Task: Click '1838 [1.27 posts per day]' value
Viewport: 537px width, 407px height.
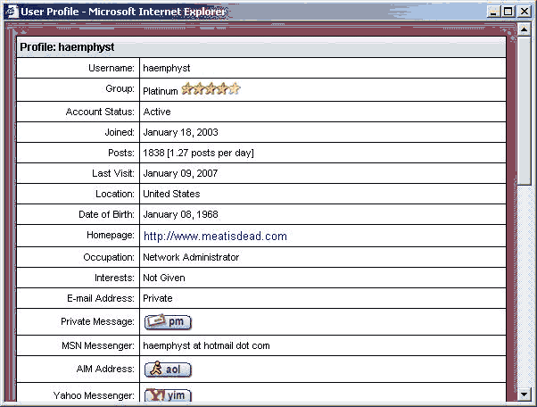Action: click(198, 153)
